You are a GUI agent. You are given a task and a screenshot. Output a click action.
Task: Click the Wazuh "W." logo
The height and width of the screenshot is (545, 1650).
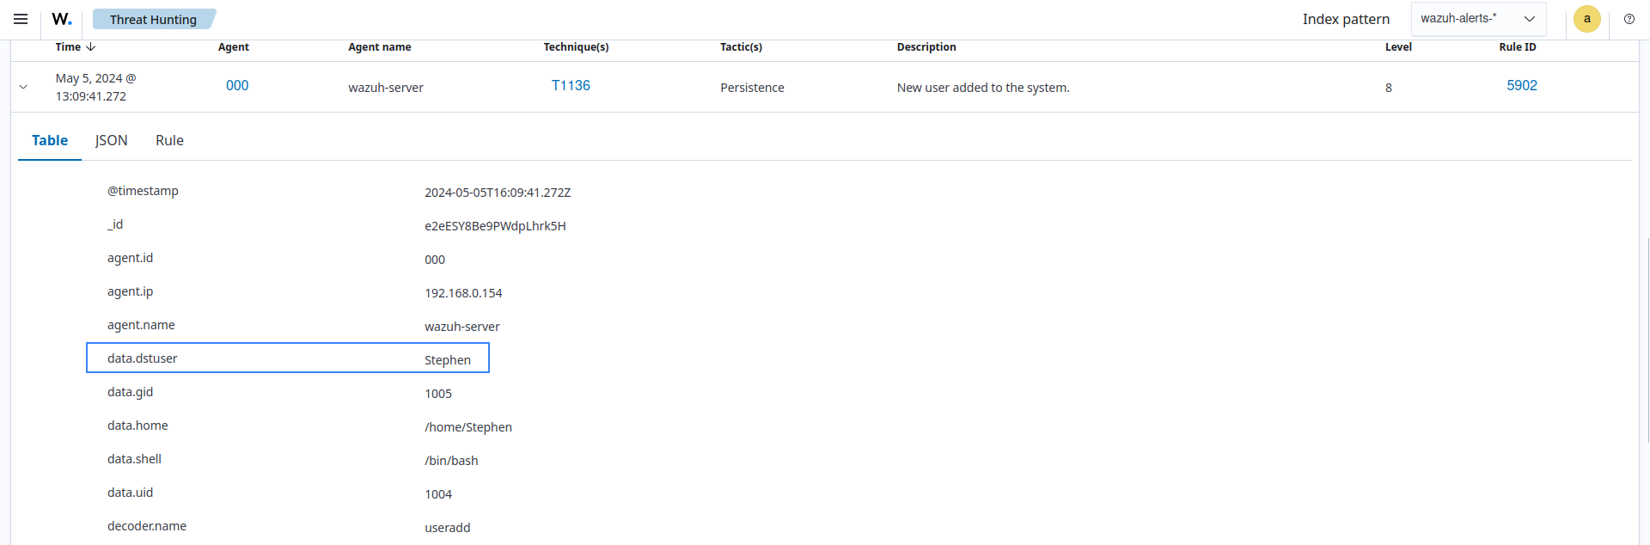[62, 19]
